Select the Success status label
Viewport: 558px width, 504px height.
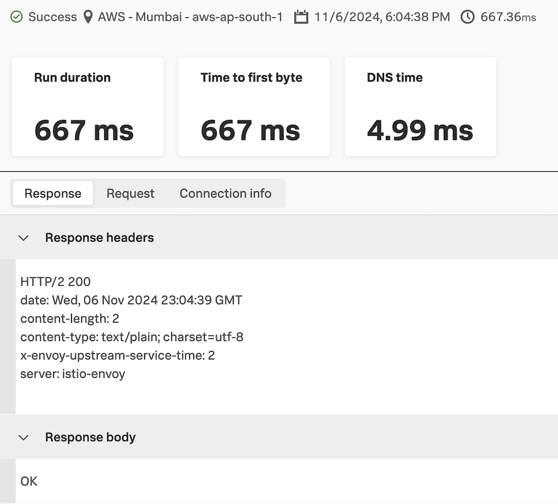pyautogui.click(x=52, y=17)
